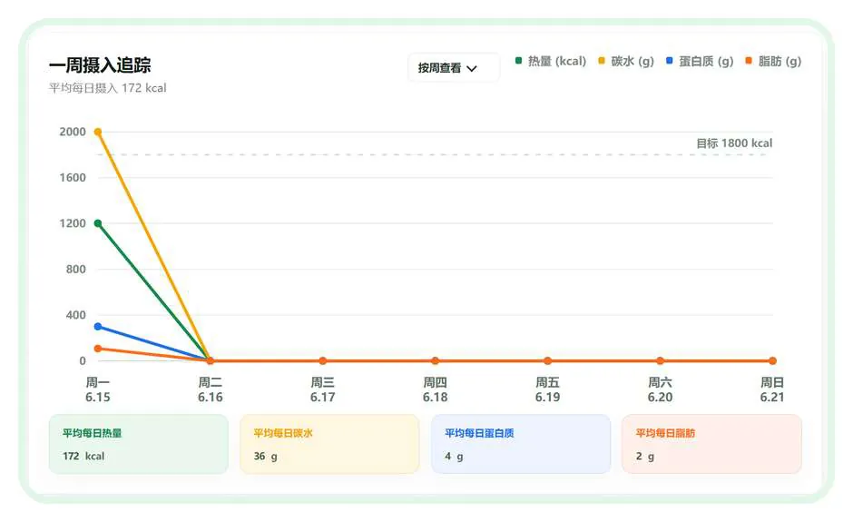Open the 平均每日碳水 summary card

coord(329,444)
